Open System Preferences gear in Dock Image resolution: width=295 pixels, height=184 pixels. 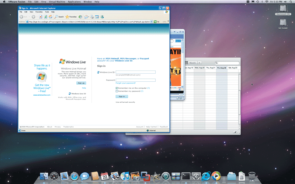pyautogui.click(x=196, y=176)
